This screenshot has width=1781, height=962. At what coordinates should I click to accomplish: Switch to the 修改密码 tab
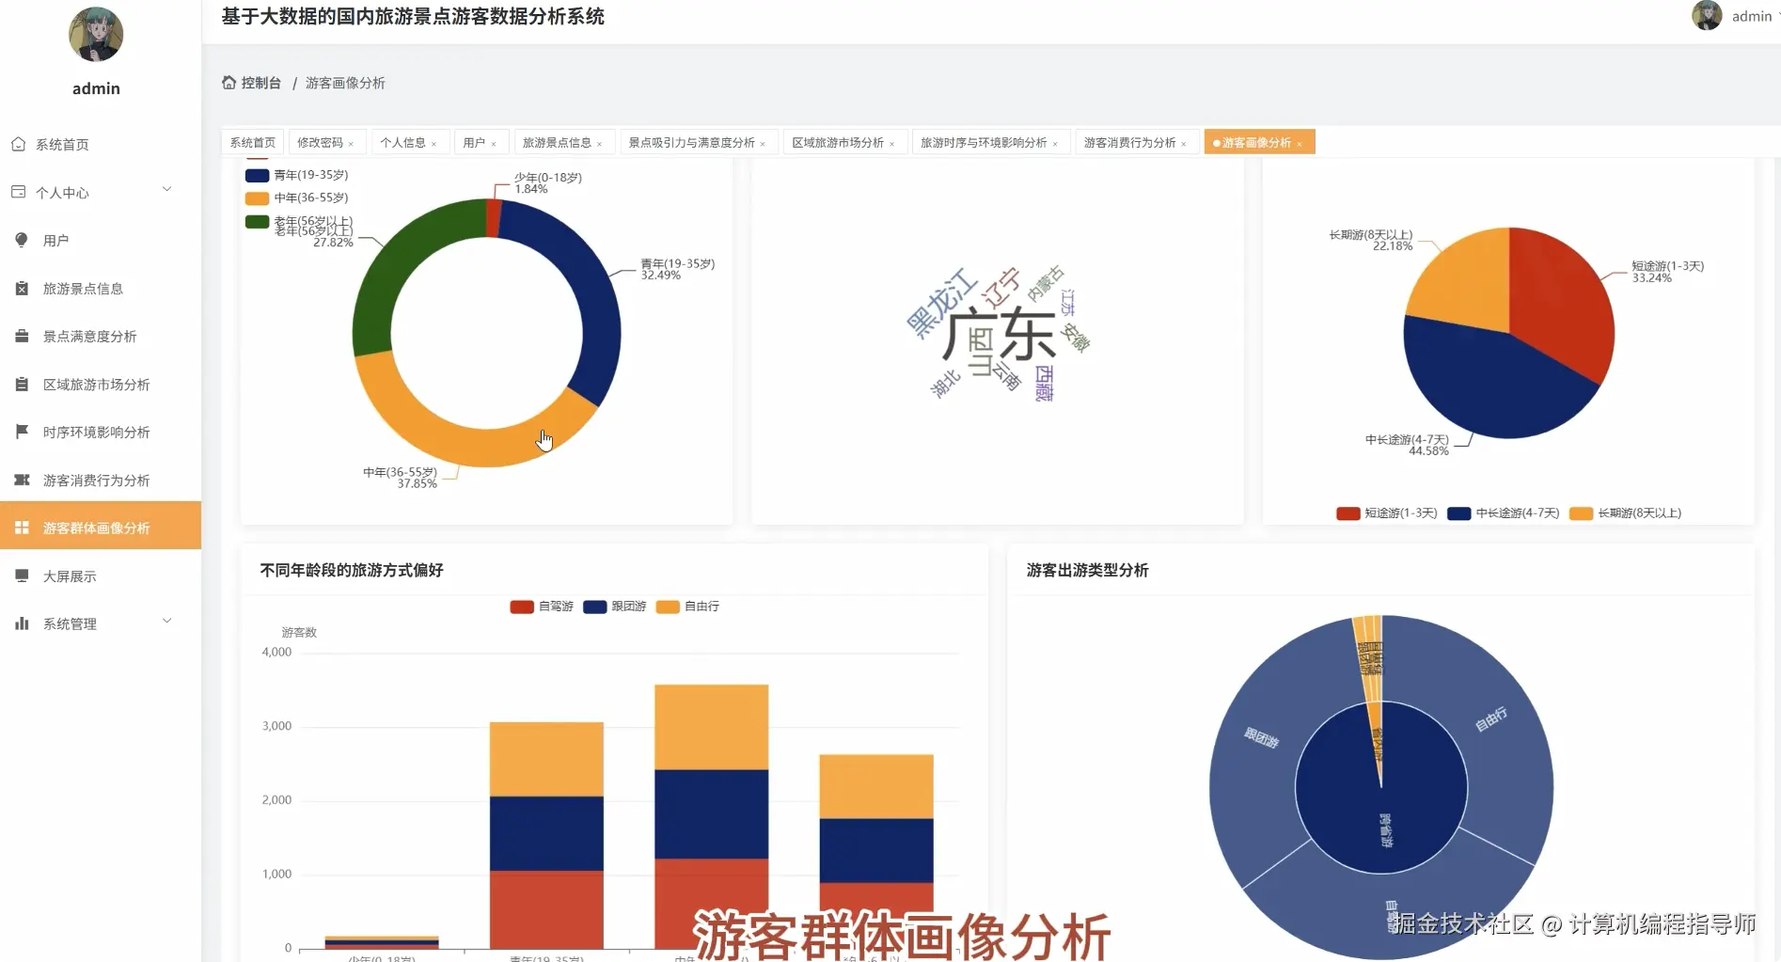[x=320, y=141]
